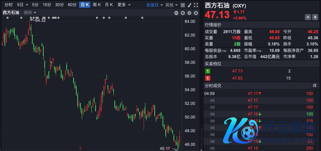Open the 指标 indicators dropdown
Screen dimensions: 321x151
pyautogui.click(x=30, y=13)
